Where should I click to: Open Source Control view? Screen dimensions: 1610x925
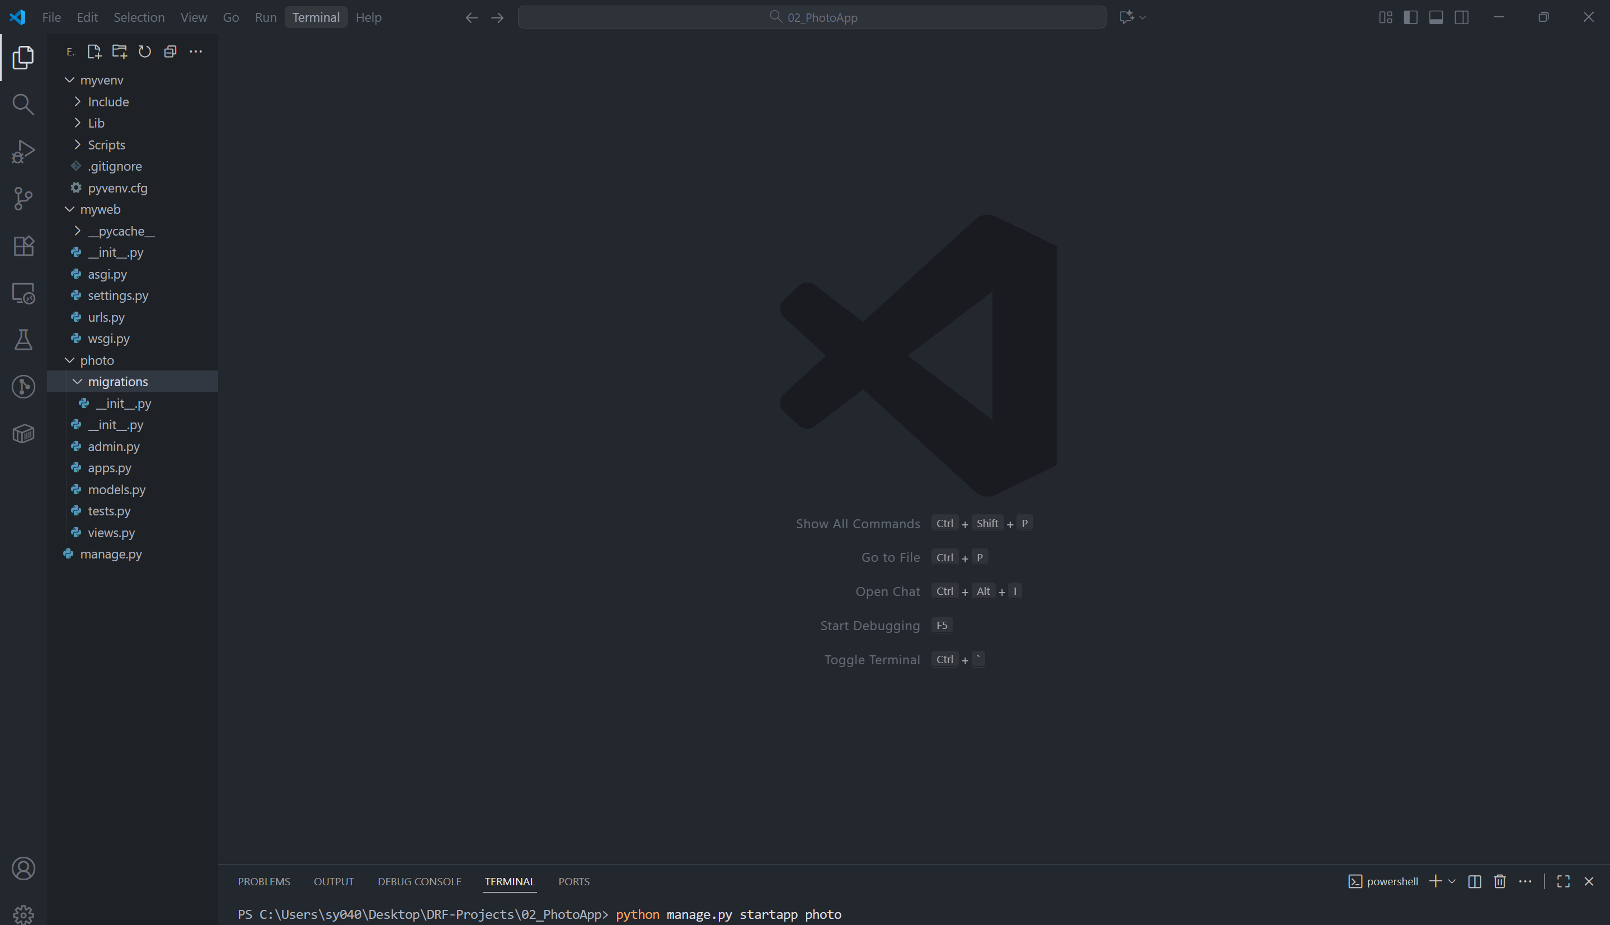pos(23,198)
